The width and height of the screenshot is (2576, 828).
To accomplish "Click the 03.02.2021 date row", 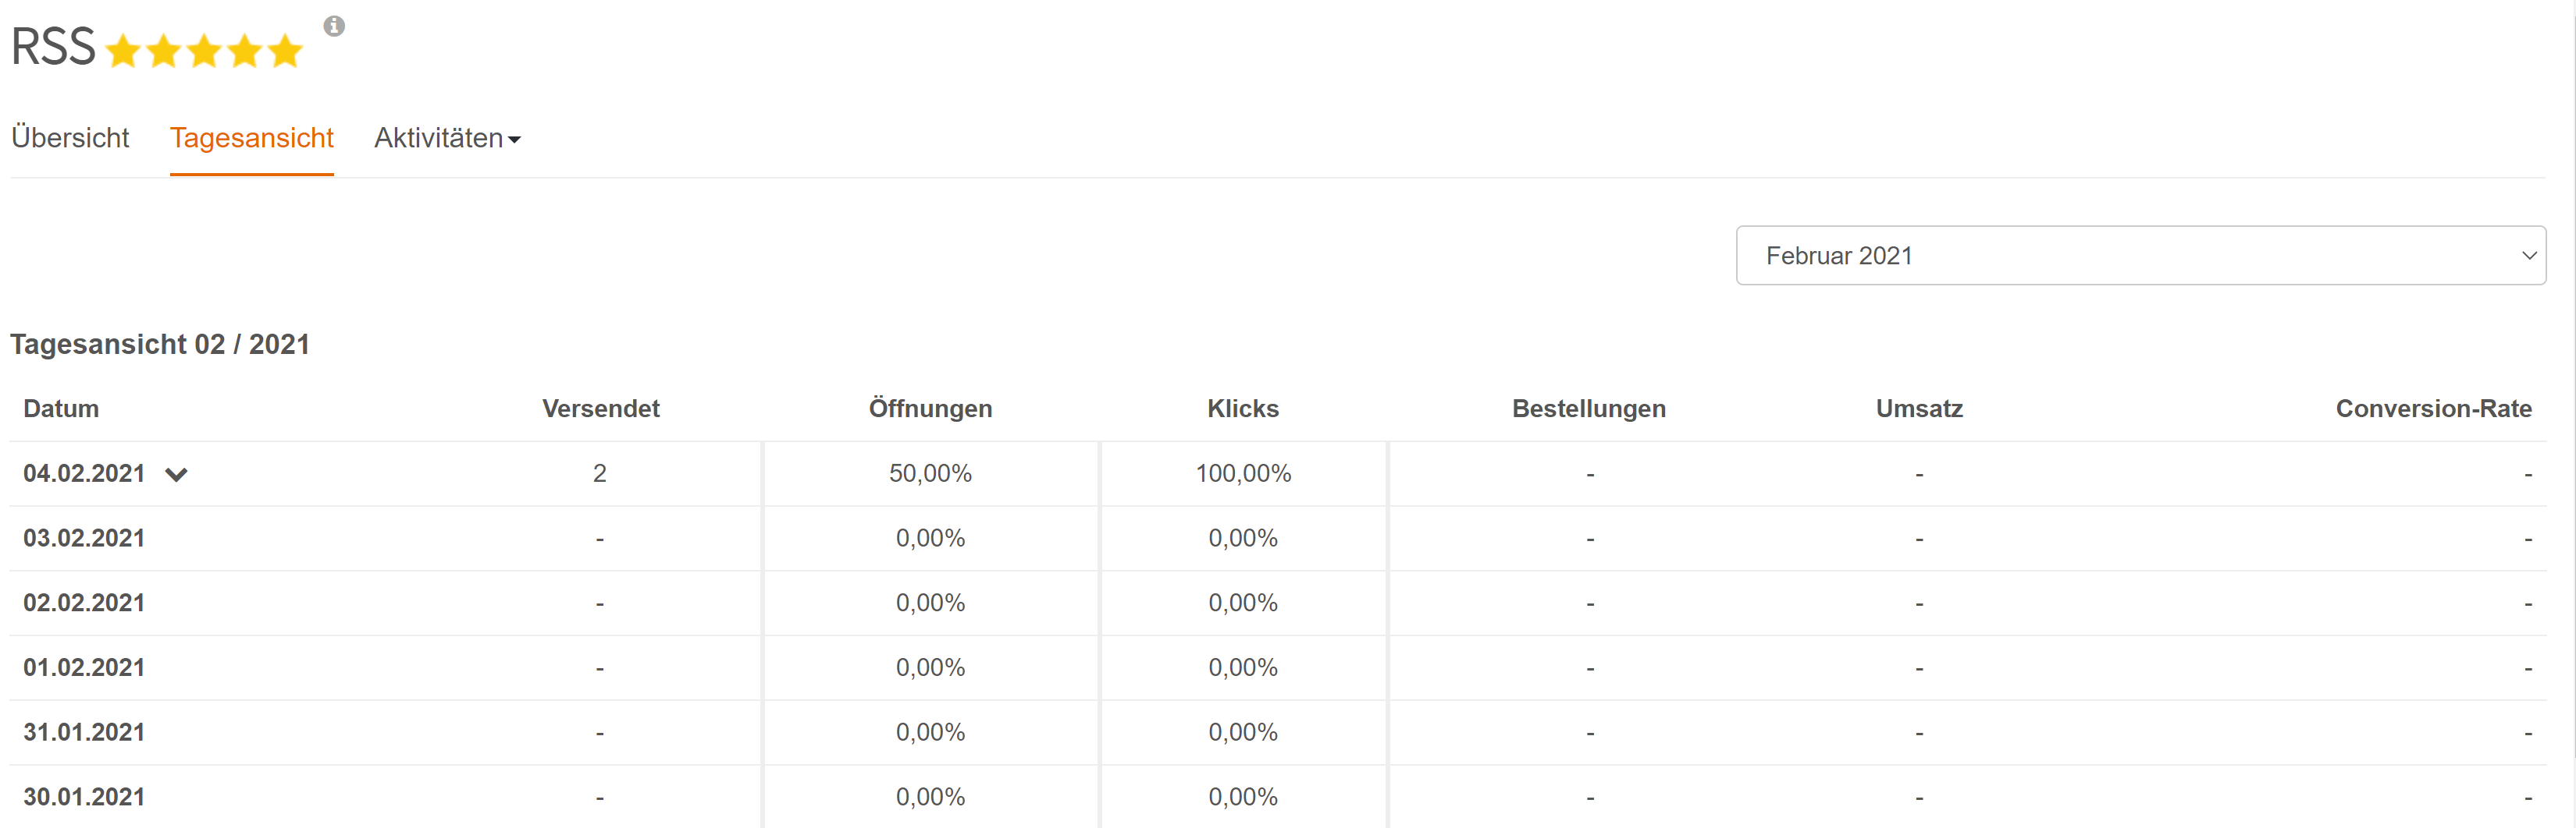I will coord(1278,538).
